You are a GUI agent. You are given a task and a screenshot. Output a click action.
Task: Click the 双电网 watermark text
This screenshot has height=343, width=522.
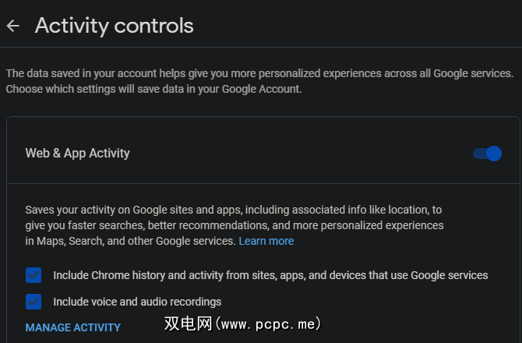[188, 323]
